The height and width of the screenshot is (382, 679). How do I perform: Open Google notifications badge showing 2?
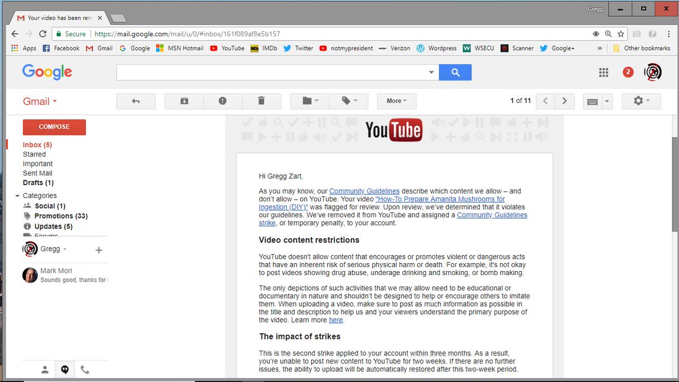(628, 72)
